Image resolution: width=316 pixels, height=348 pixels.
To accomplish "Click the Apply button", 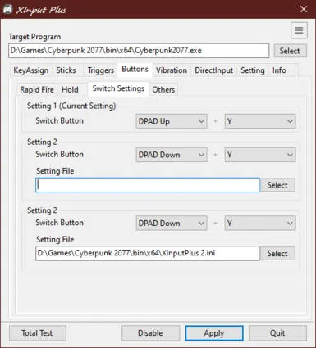I will pos(214,333).
